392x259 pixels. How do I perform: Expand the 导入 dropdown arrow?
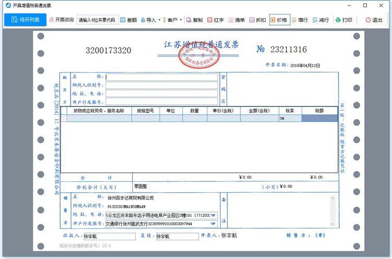[159, 20]
